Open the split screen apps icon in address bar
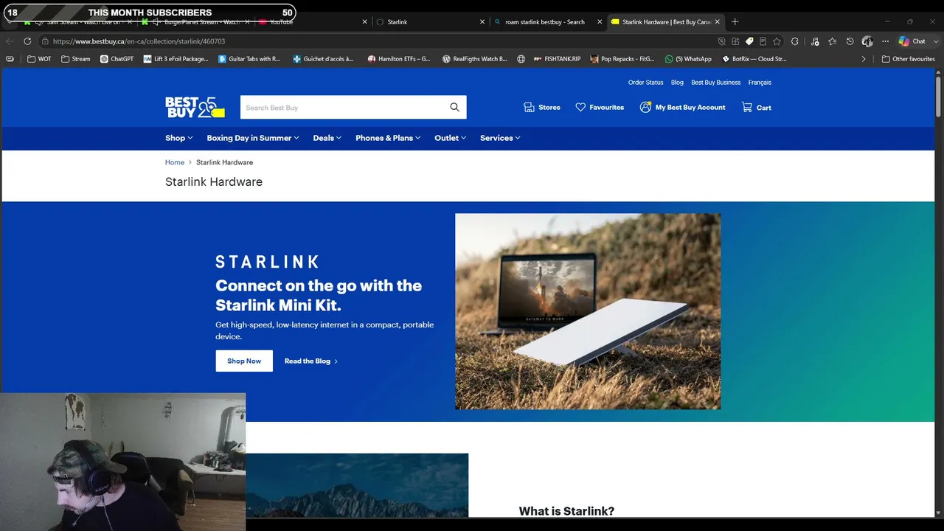The width and height of the screenshot is (944, 531). tap(735, 41)
